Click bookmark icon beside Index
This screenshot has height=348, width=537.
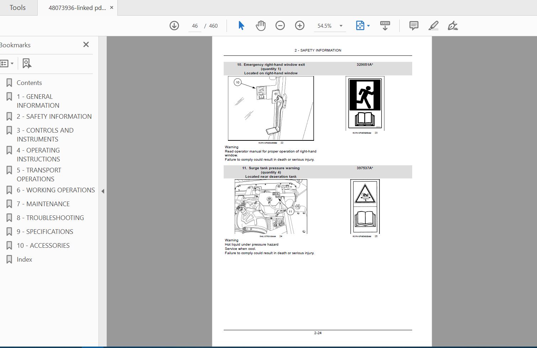(x=9, y=259)
